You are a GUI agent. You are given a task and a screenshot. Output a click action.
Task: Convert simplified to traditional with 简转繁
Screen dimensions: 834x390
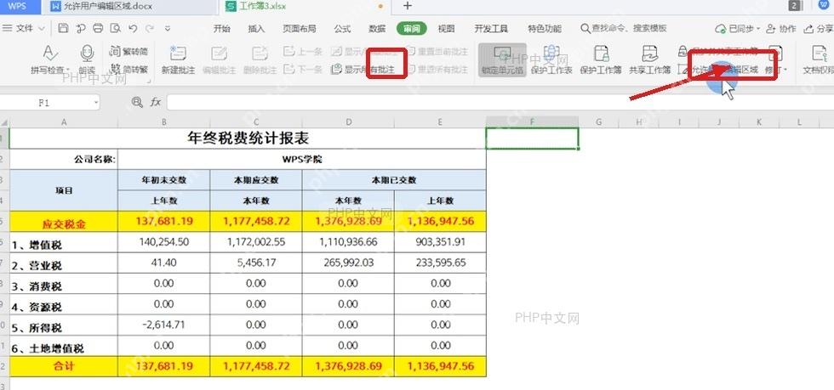129,69
